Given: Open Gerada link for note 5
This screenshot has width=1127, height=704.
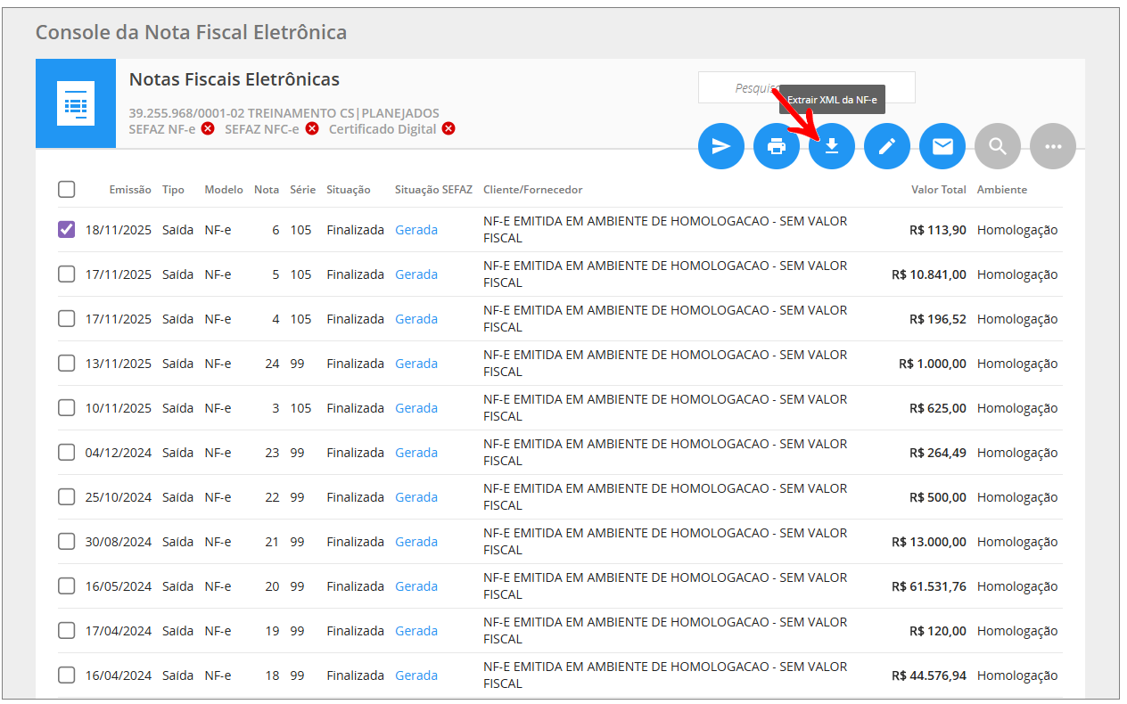Looking at the screenshot, I should click(416, 274).
